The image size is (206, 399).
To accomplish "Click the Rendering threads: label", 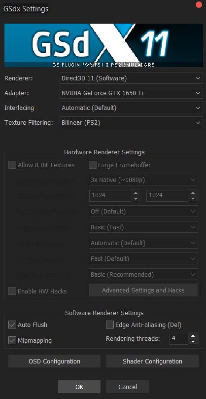I will pyautogui.click(x=133, y=339).
